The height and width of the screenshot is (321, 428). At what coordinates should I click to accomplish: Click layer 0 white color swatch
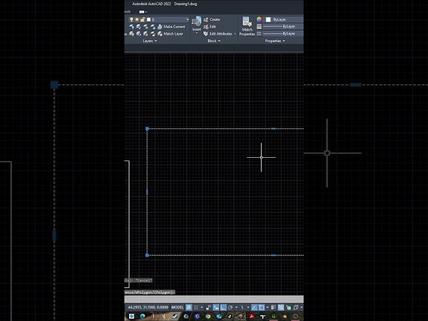click(x=148, y=19)
